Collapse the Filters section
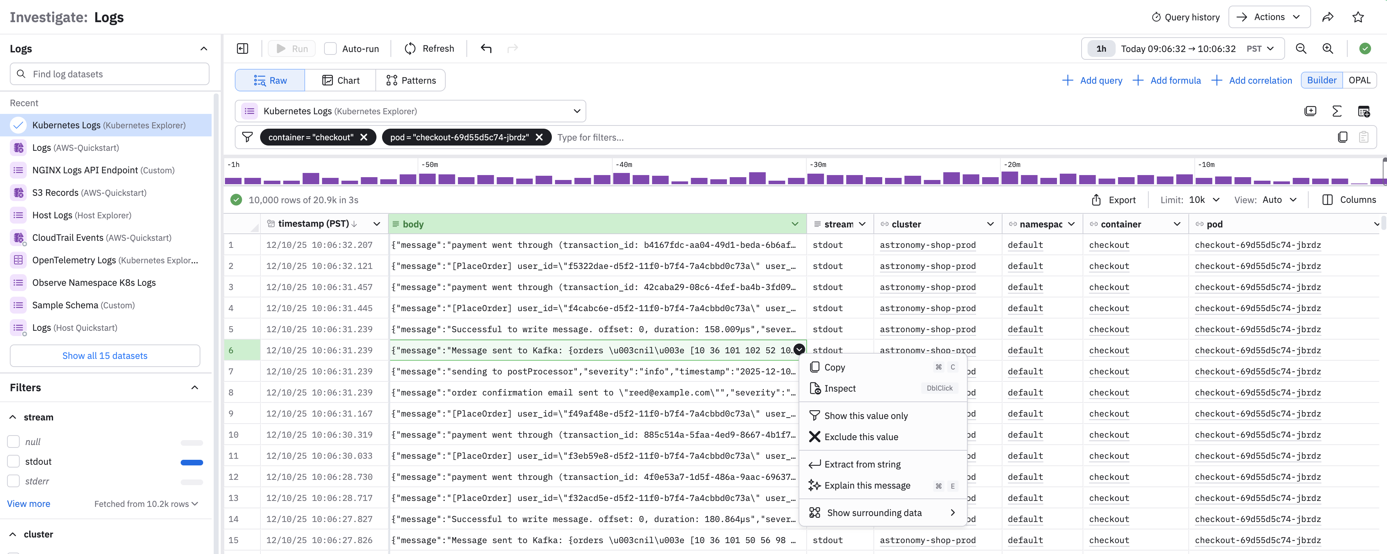The image size is (1387, 554). point(195,388)
